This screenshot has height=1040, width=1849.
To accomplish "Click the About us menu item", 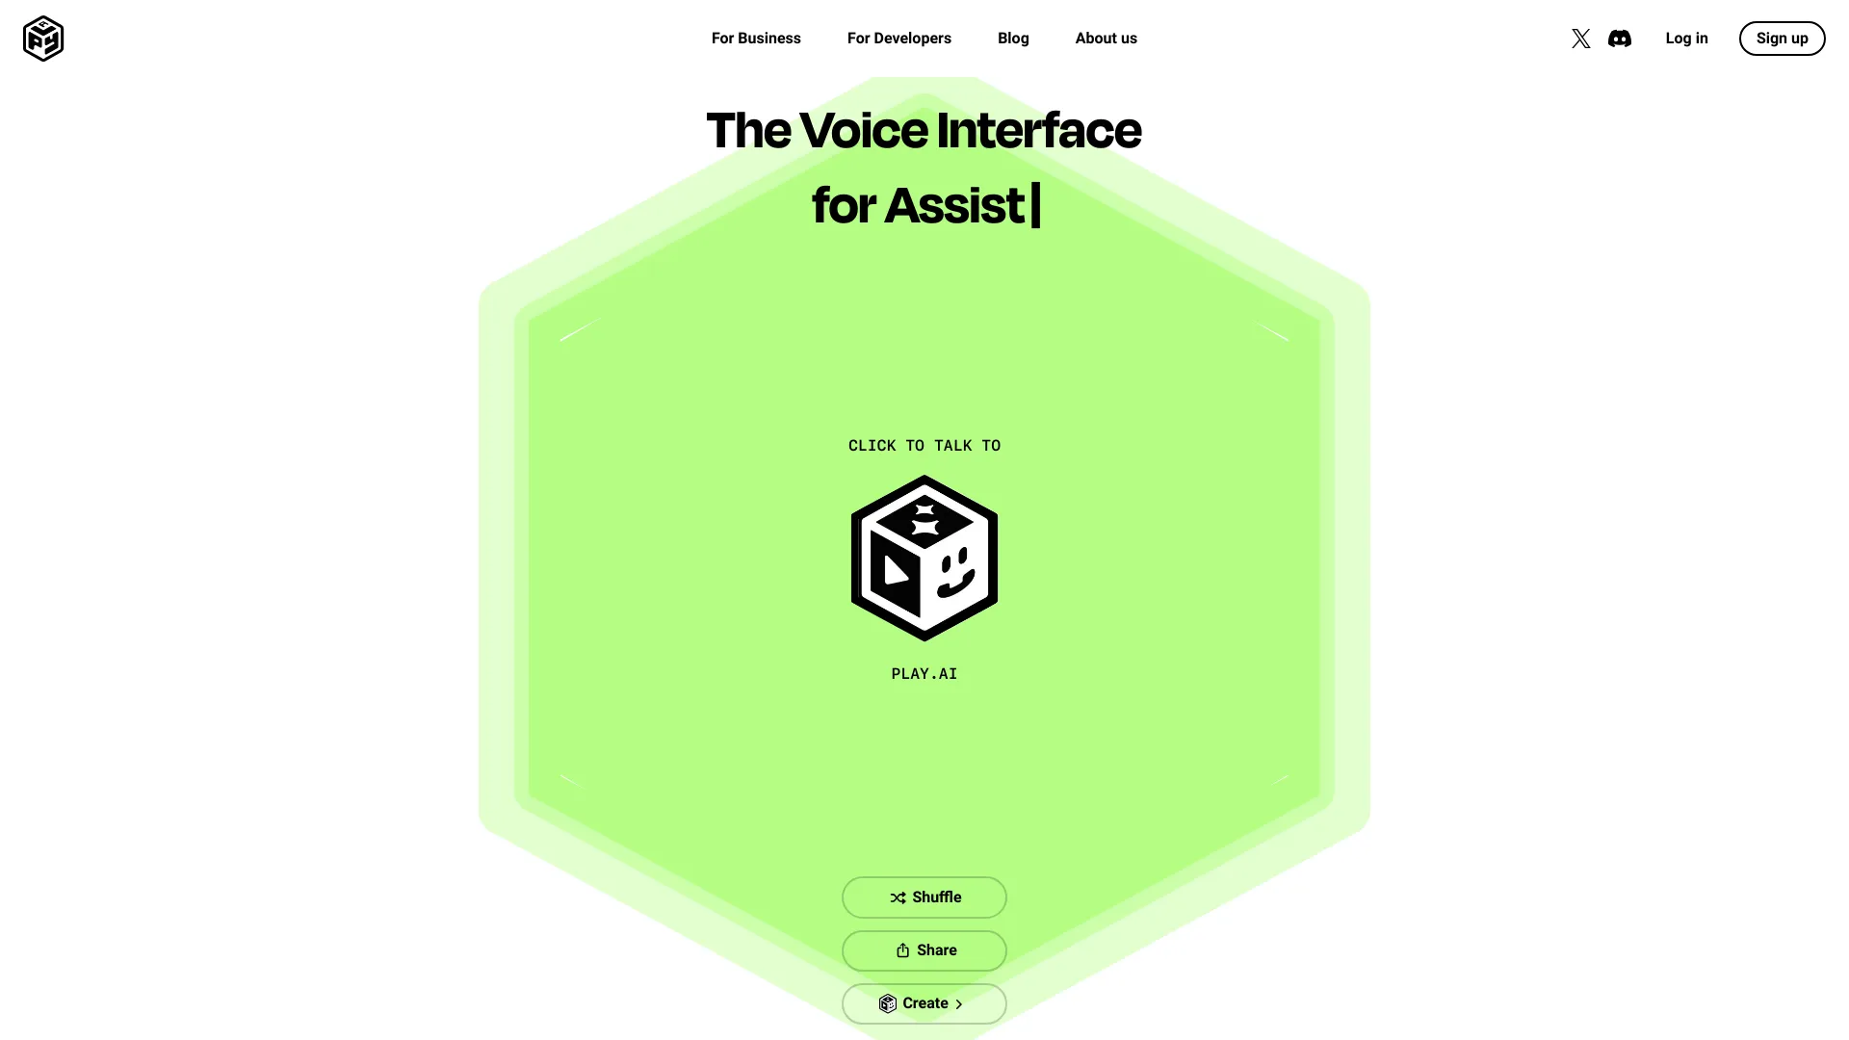I will pos(1105,39).
